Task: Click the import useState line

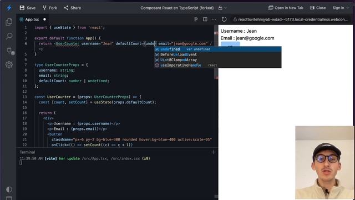Action: 69,28
